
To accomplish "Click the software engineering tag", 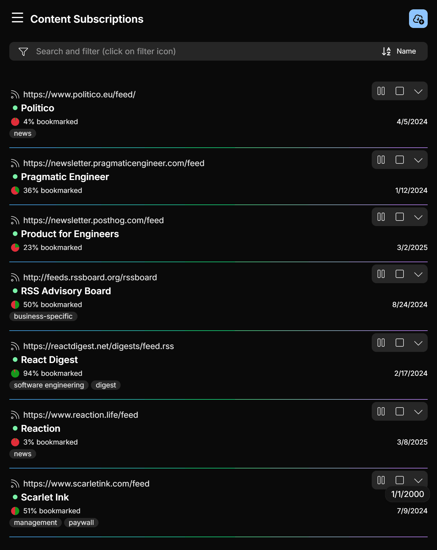I will (49, 385).
